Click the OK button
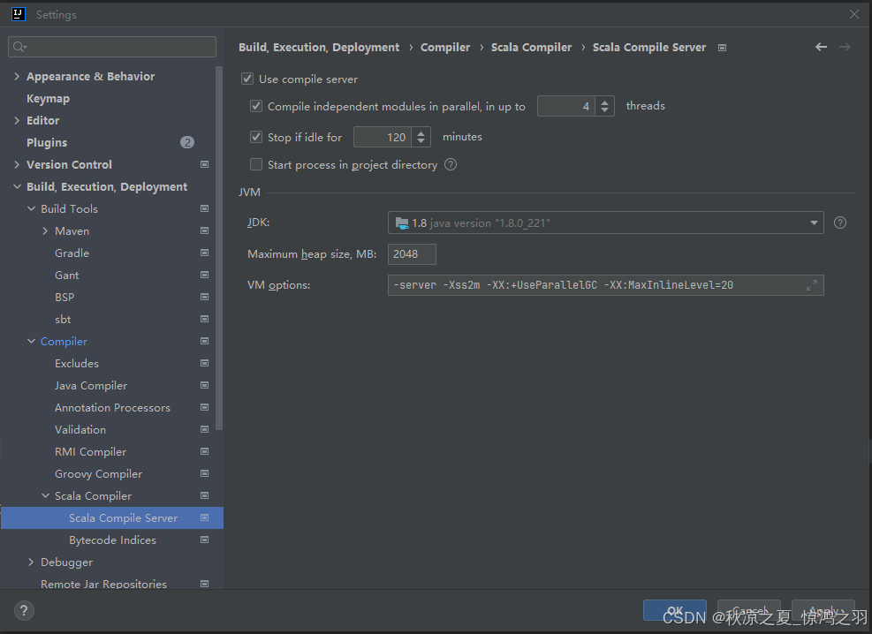 [674, 610]
